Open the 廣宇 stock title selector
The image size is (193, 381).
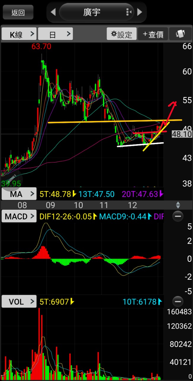pos(96,12)
